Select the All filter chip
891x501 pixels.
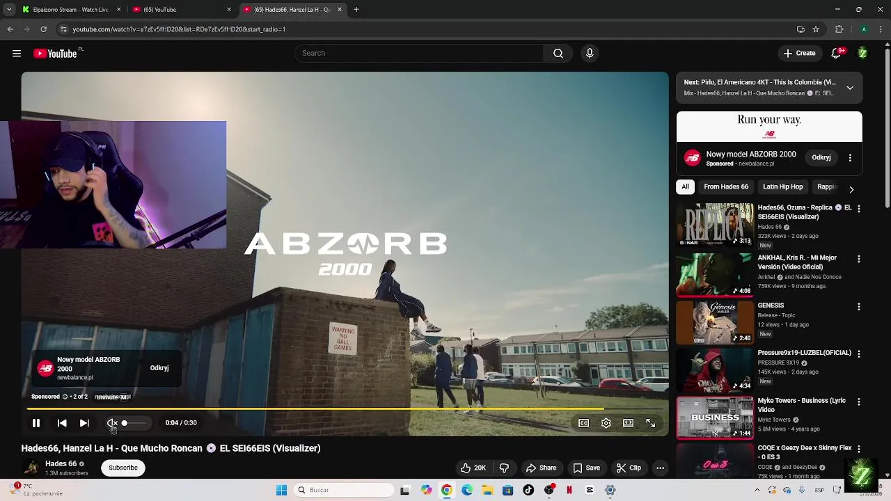(x=686, y=186)
